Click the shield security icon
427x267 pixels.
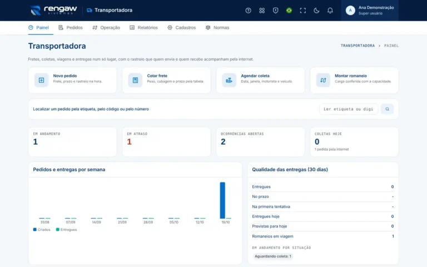tap(275, 11)
